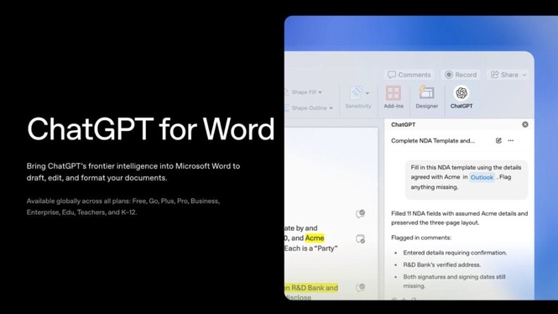Click the Outlook connector chip

point(482,177)
